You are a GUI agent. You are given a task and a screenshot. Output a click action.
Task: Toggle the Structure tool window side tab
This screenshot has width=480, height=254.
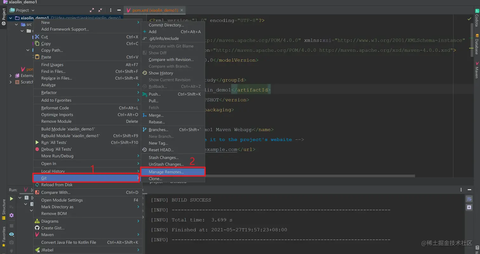click(3, 210)
